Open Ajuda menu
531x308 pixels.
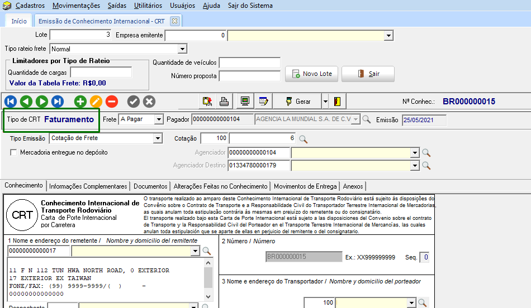pyautogui.click(x=211, y=6)
